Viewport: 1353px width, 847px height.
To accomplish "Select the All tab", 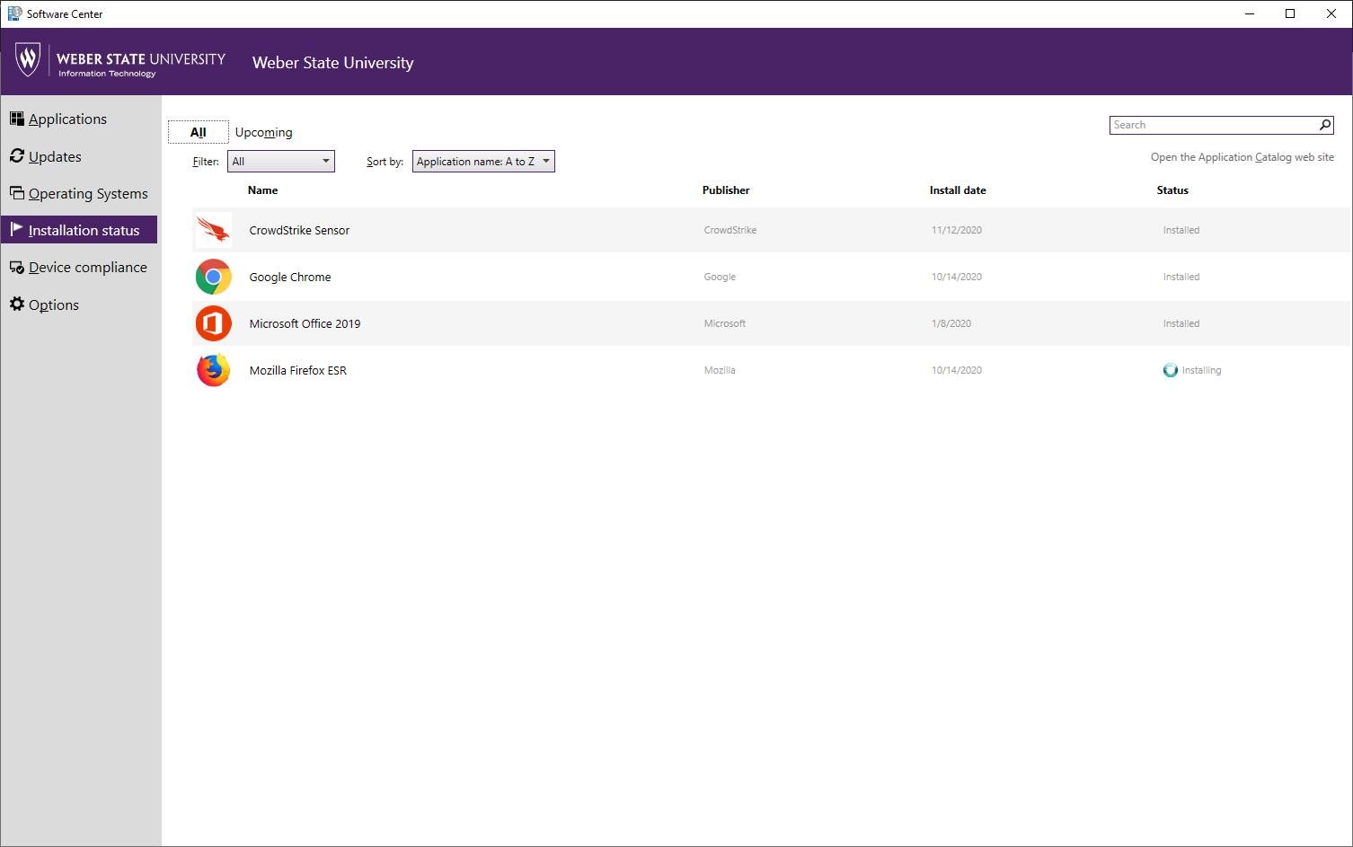I will [199, 132].
